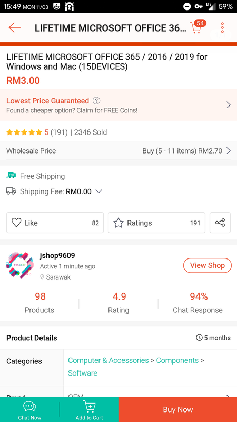Tap the jshop9609 shop avatar

coord(20,265)
